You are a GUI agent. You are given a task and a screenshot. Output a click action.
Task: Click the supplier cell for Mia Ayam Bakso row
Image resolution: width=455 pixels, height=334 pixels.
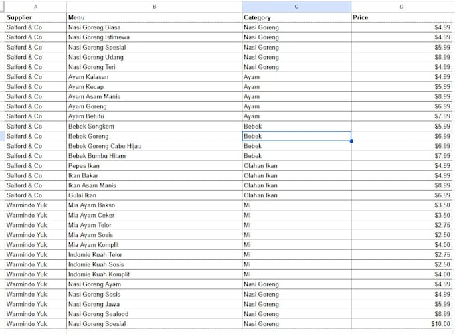click(x=35, y=205)
